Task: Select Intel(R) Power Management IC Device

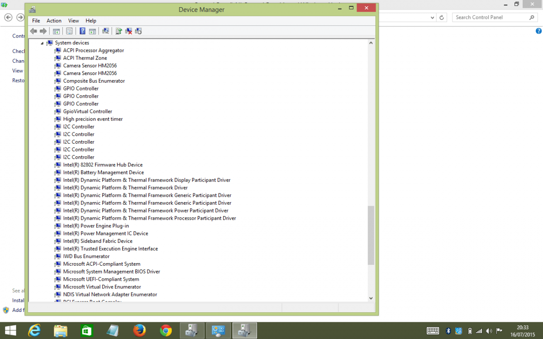Action: (x=105, y=234)
